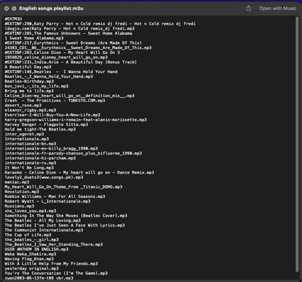The width and height of the screenshot is (302, 282).
Task: Click 'Everclear-I-Will-Buy-You-A-New-Life.mp3' line
Action: pos(52,115)
